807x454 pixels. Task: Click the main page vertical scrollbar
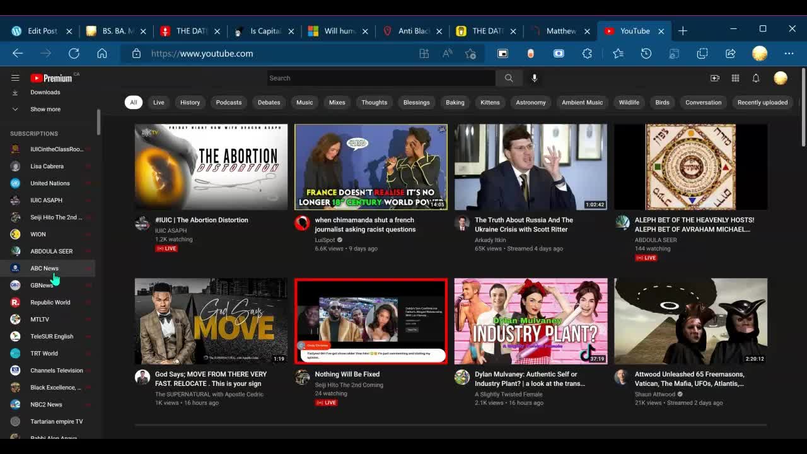(803, 107)
